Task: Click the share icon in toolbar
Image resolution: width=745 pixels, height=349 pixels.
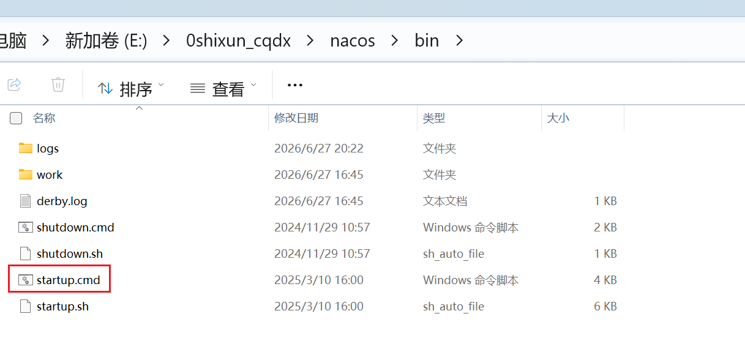Action: point(15,84)
